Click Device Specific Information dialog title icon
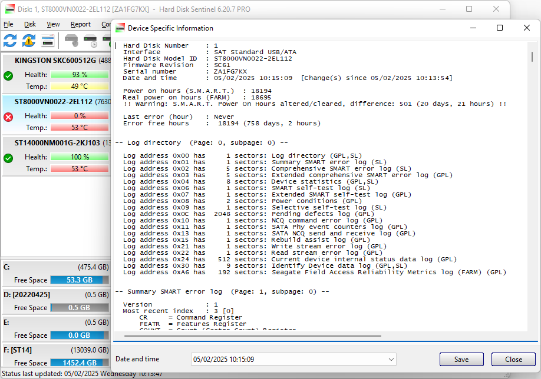This screenshot has width=541, height=379. 120,28
